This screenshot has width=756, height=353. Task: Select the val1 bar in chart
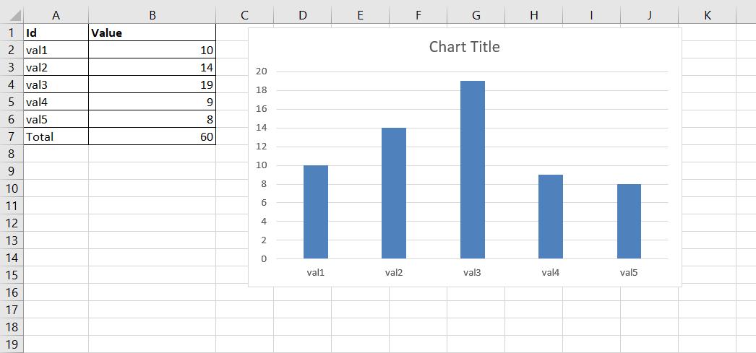316,212
